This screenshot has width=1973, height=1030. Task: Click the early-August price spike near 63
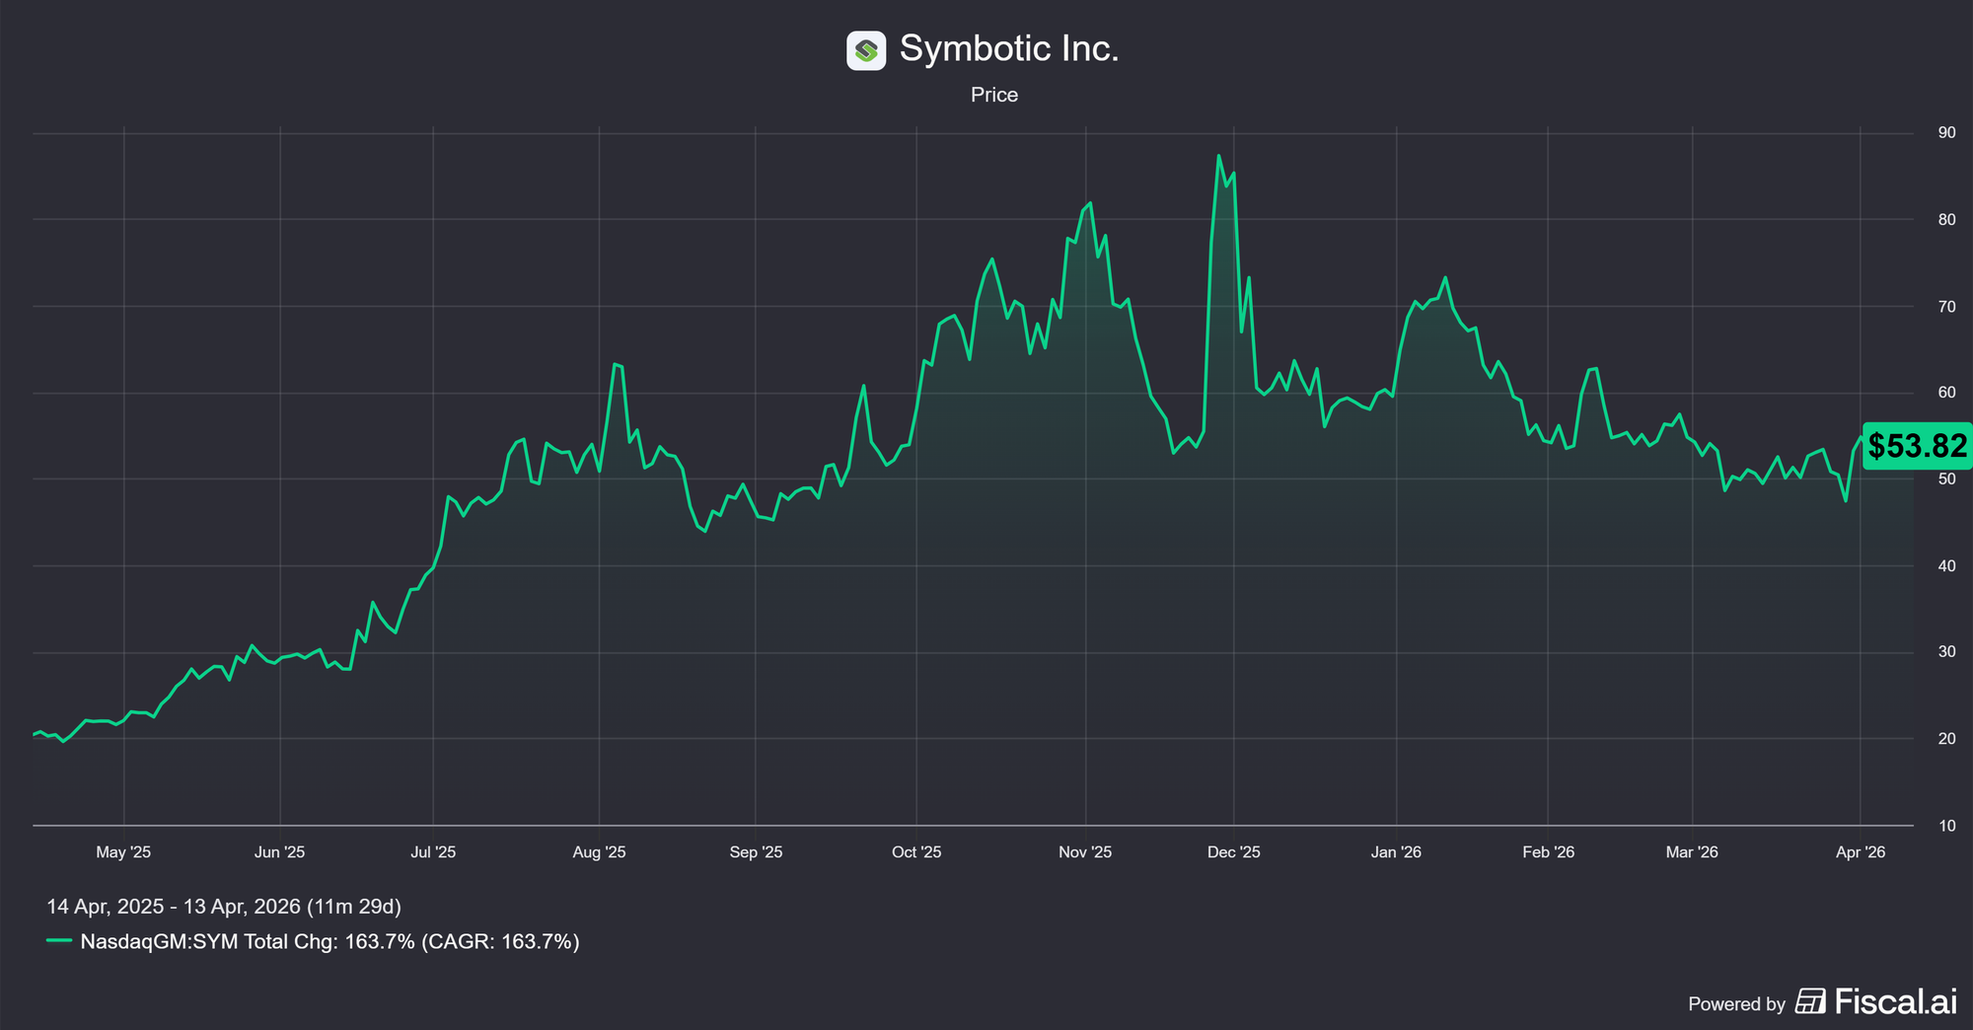tap(615, 365)
